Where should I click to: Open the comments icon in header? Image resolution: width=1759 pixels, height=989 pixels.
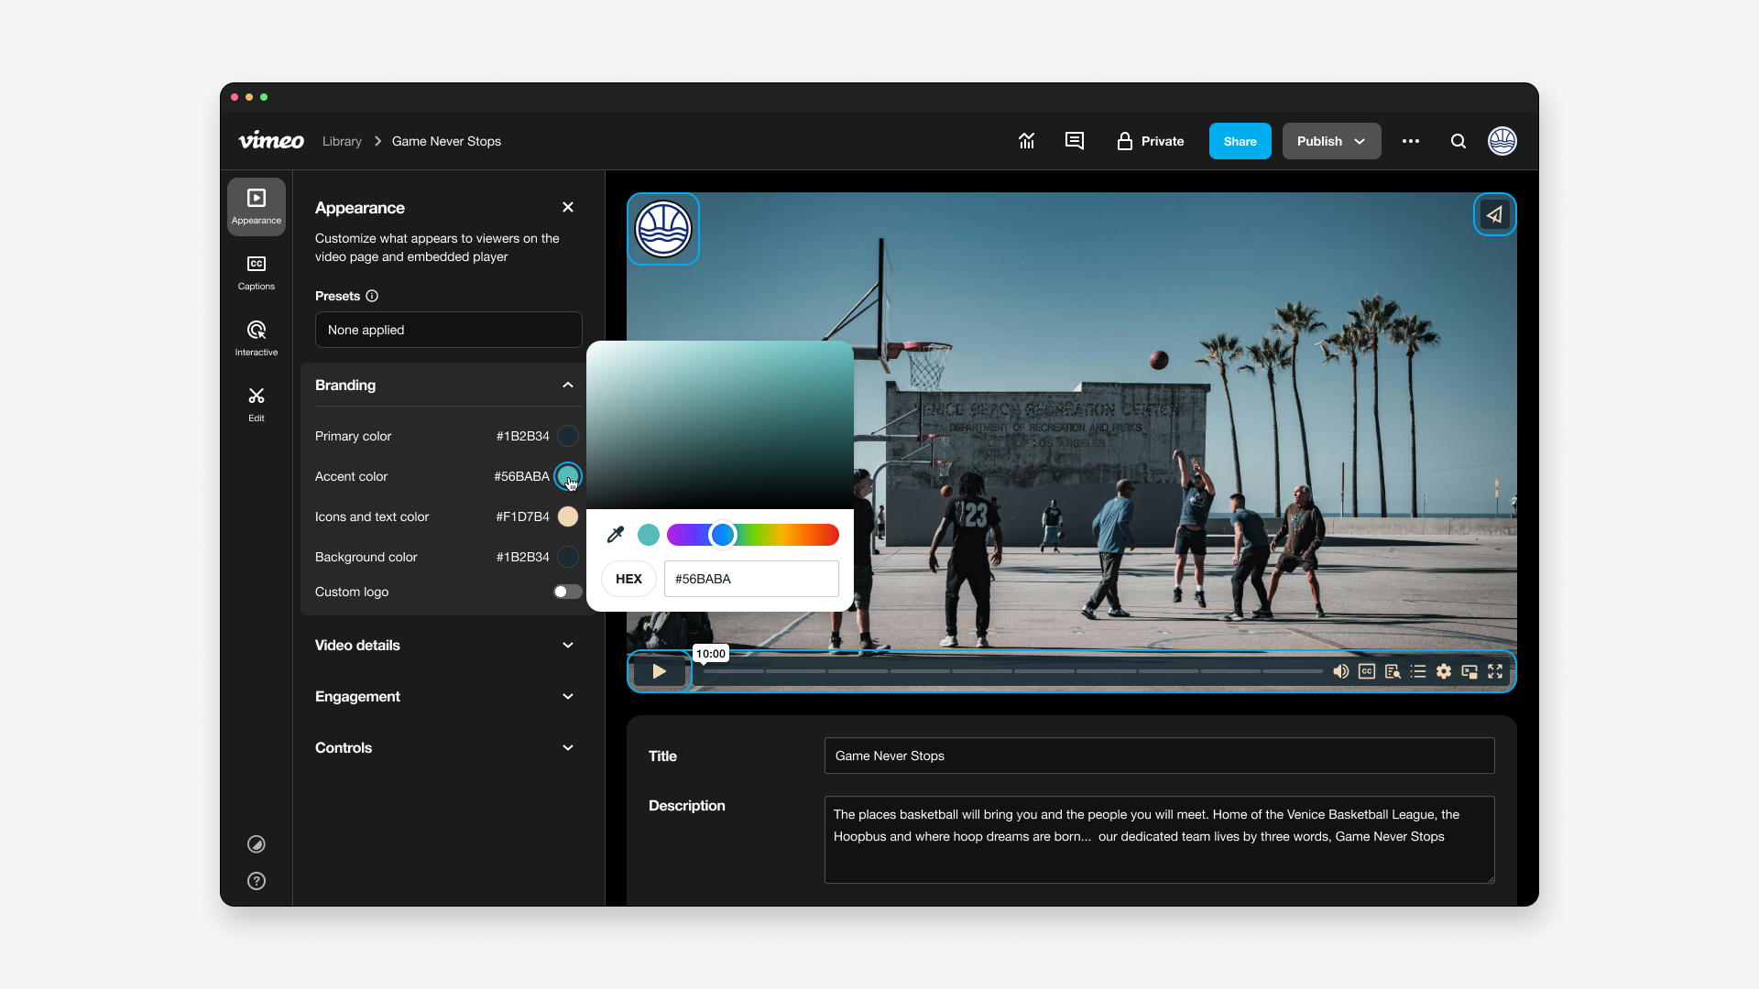point(1075,141)
